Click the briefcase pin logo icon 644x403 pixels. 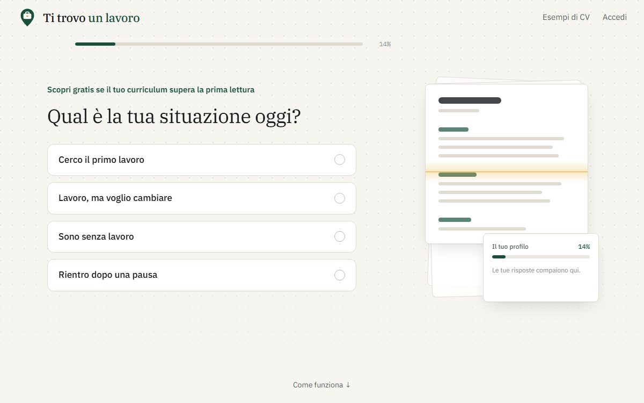pos(27,17)
